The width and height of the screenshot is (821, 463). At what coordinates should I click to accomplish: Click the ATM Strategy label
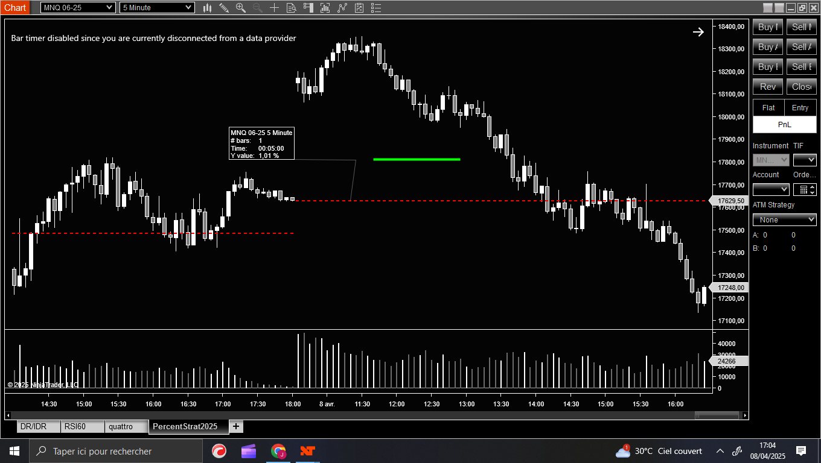tap(773, 205)
